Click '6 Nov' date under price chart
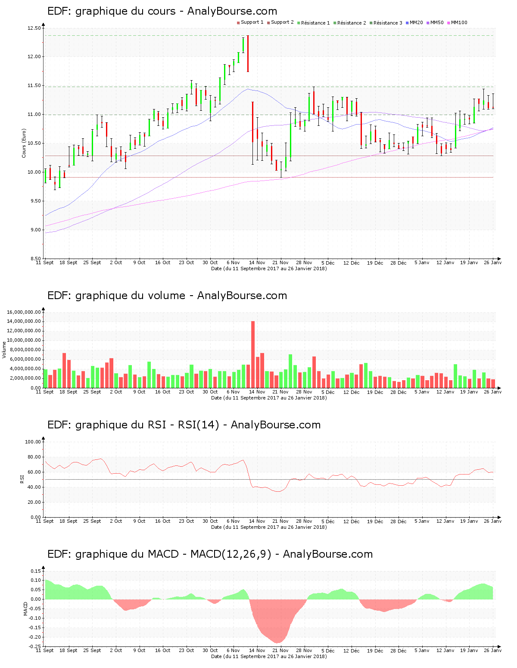517x668 pixels. (233, 262)
